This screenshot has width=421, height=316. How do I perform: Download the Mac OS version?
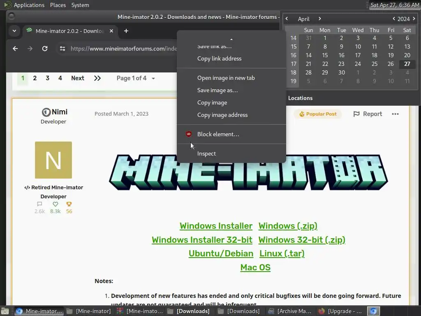(255, 267)
